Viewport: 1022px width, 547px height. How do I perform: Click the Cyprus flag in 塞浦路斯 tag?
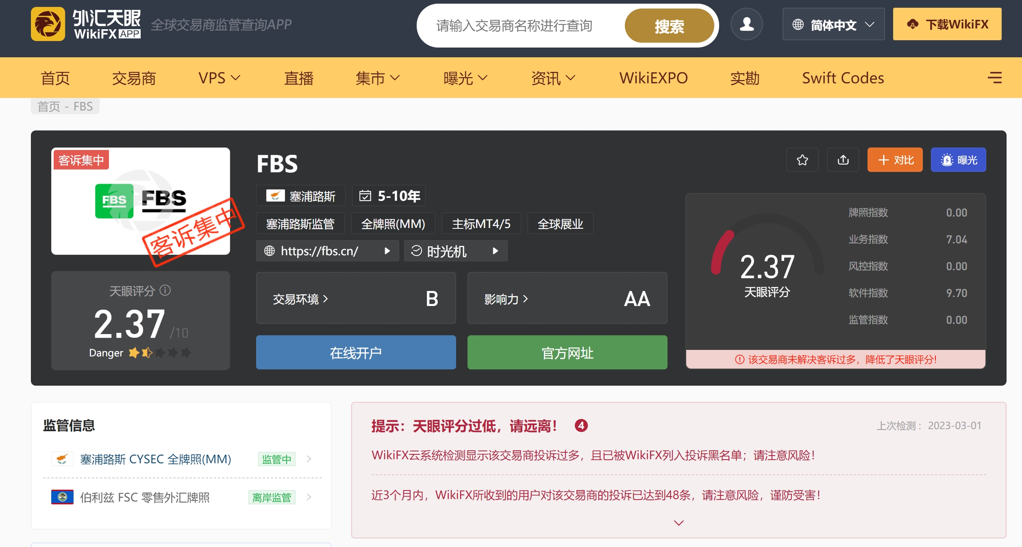pyautogui.click(x=275, y=196)
